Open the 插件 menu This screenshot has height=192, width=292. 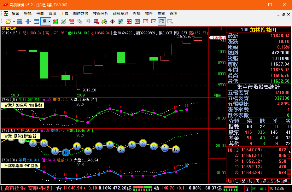pyautogui.click(x=149, y=14)
